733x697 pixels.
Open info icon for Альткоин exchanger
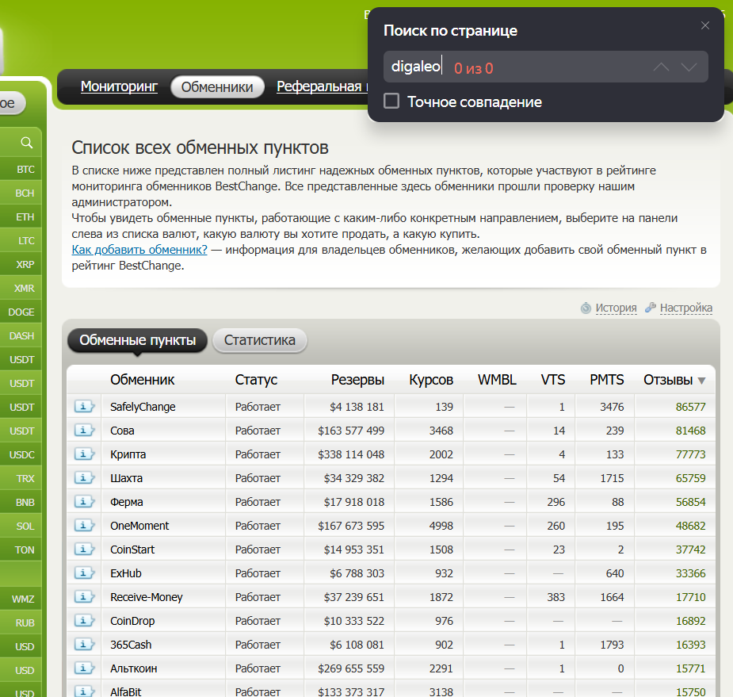(84, 668)
